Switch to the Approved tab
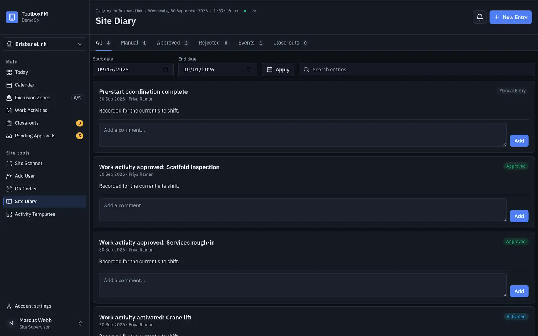538x336 pixels. [173, 43]
